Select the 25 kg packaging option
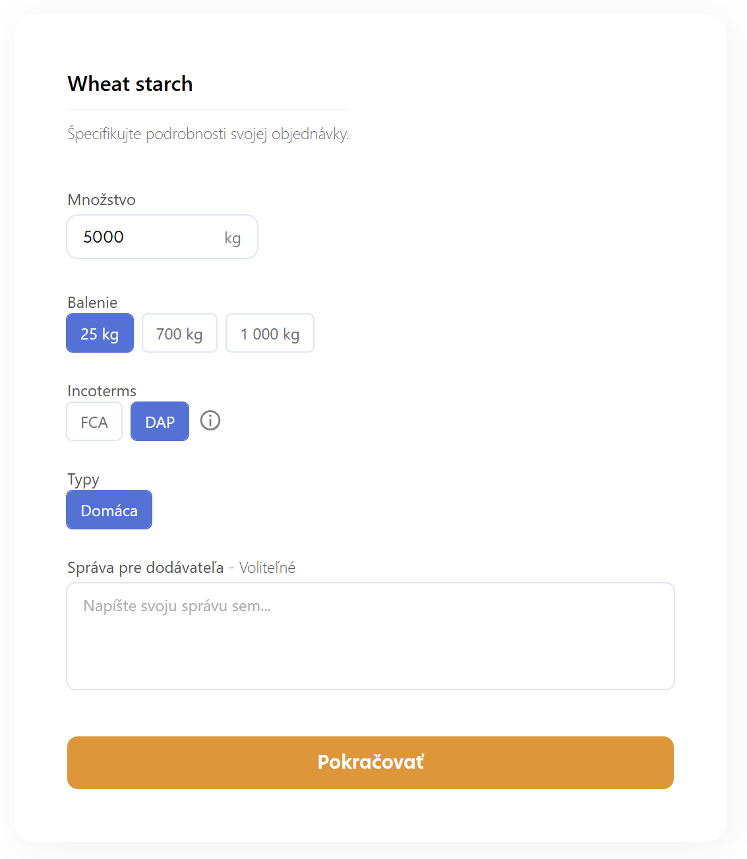The height and width of the screenshot is (859, 747). click(100, 334)
